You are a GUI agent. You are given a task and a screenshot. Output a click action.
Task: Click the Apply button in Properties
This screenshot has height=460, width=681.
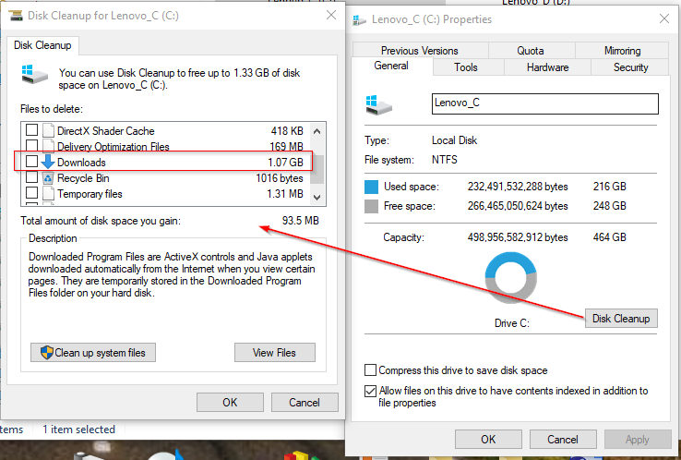[638, 439]
